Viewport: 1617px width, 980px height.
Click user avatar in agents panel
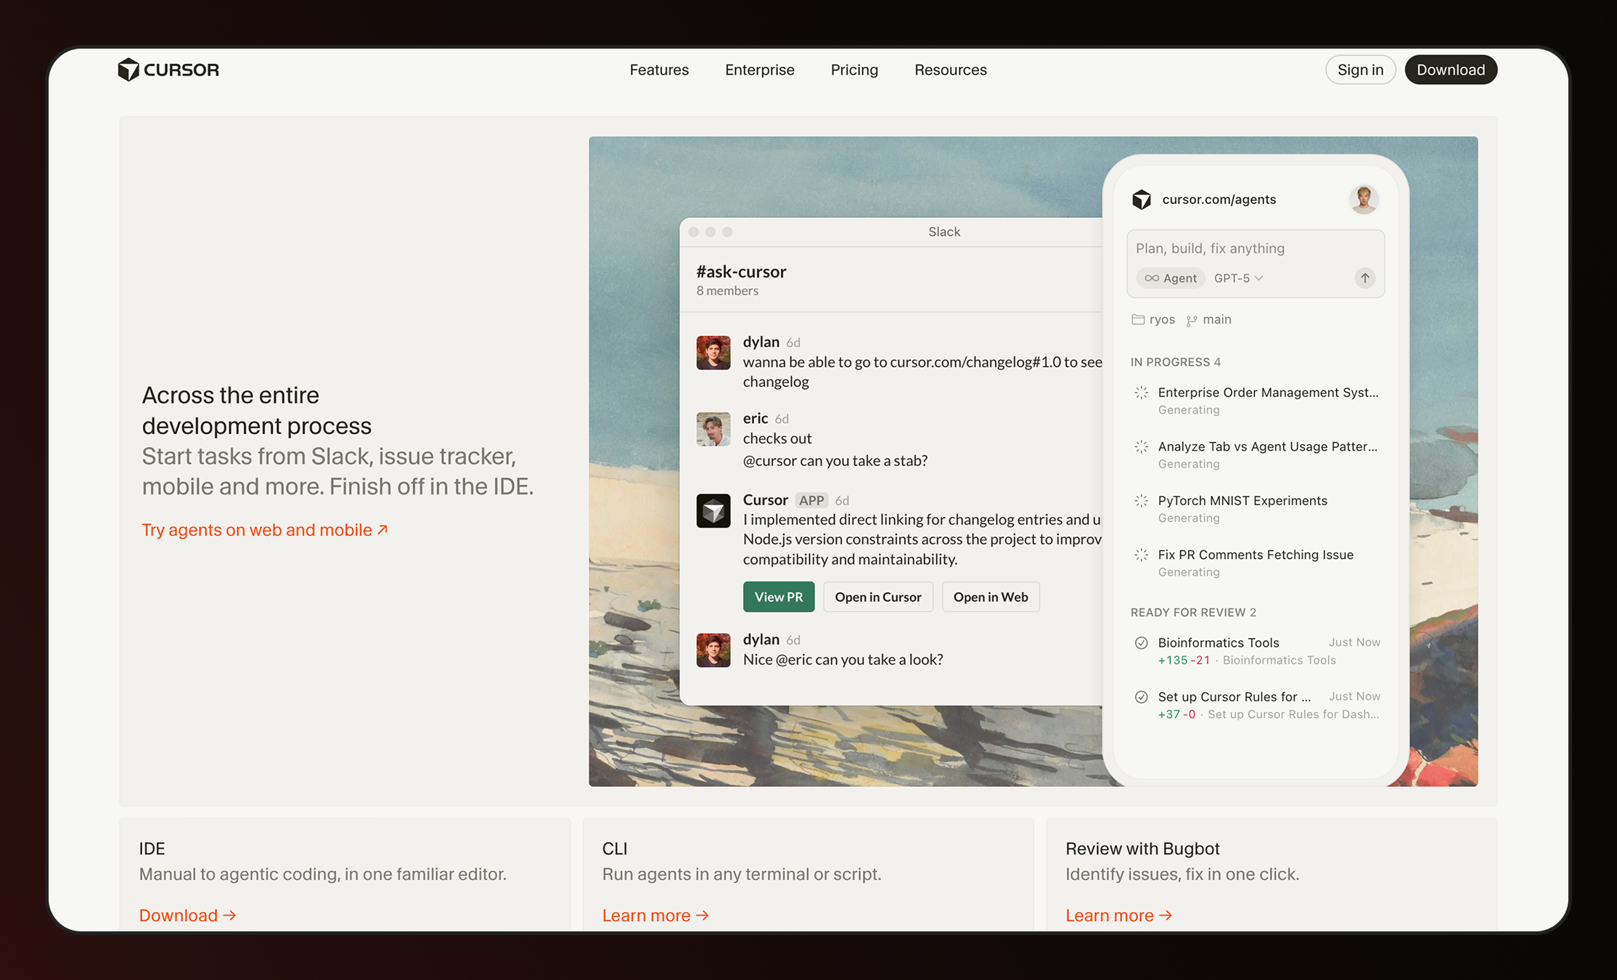pyautogui.click(x=1364, y=199)
